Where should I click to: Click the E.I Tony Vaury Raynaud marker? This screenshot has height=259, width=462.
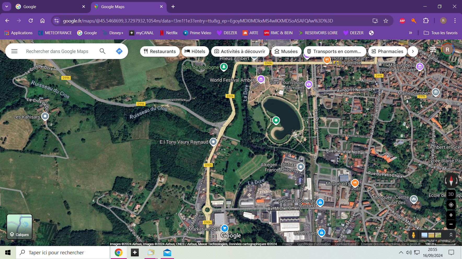point(213,142)
